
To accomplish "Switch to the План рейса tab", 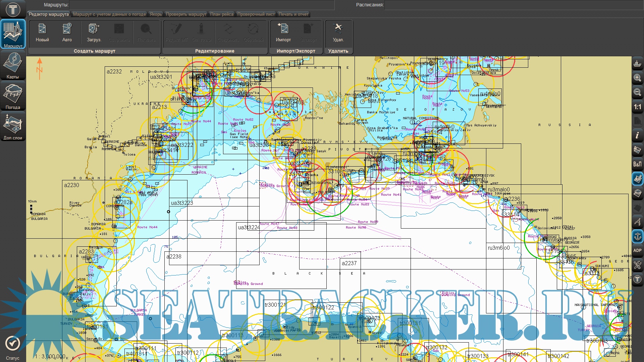I will tap(222, 14).
